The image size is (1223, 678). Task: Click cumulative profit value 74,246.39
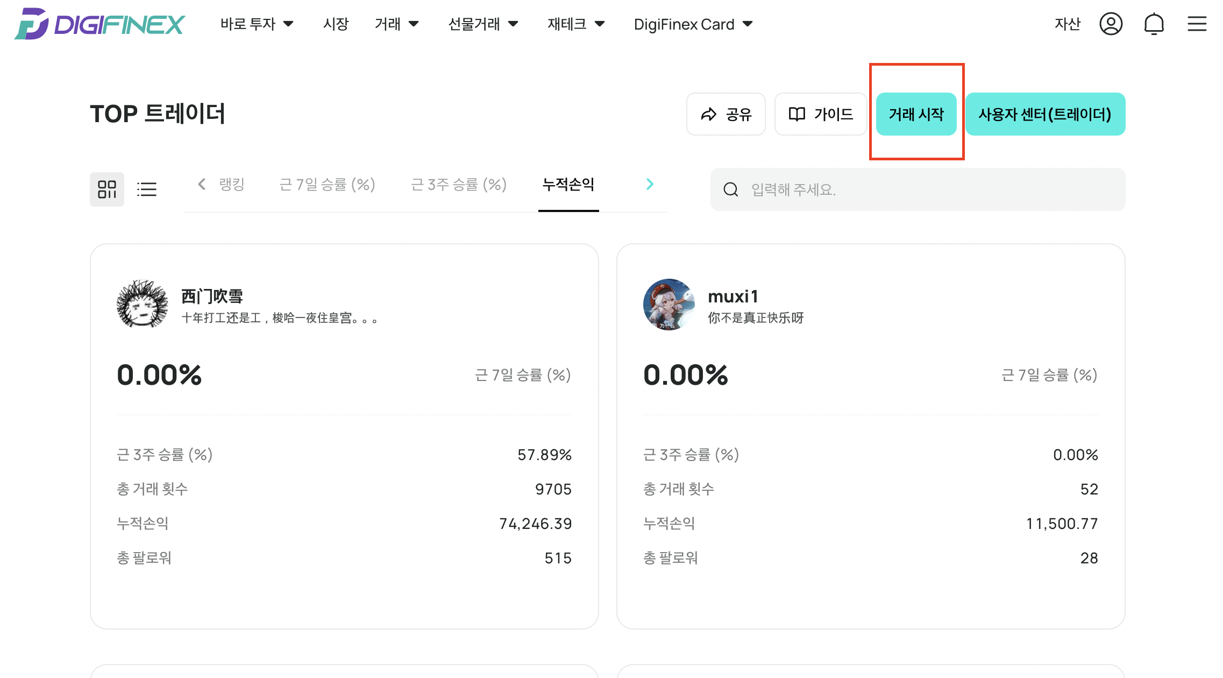coord(536,524)
